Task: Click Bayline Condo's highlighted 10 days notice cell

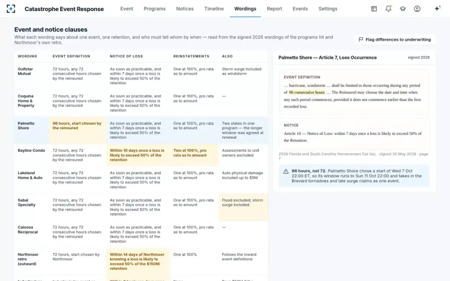Action: tap(138, 155)
